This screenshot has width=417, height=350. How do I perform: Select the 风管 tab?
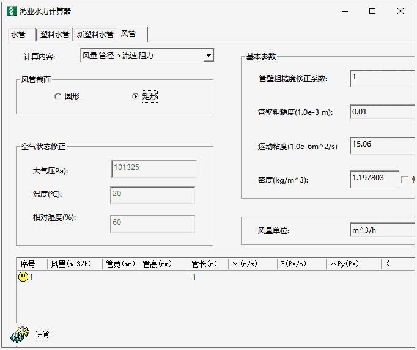pyautogui.click(x=132, y=34)
